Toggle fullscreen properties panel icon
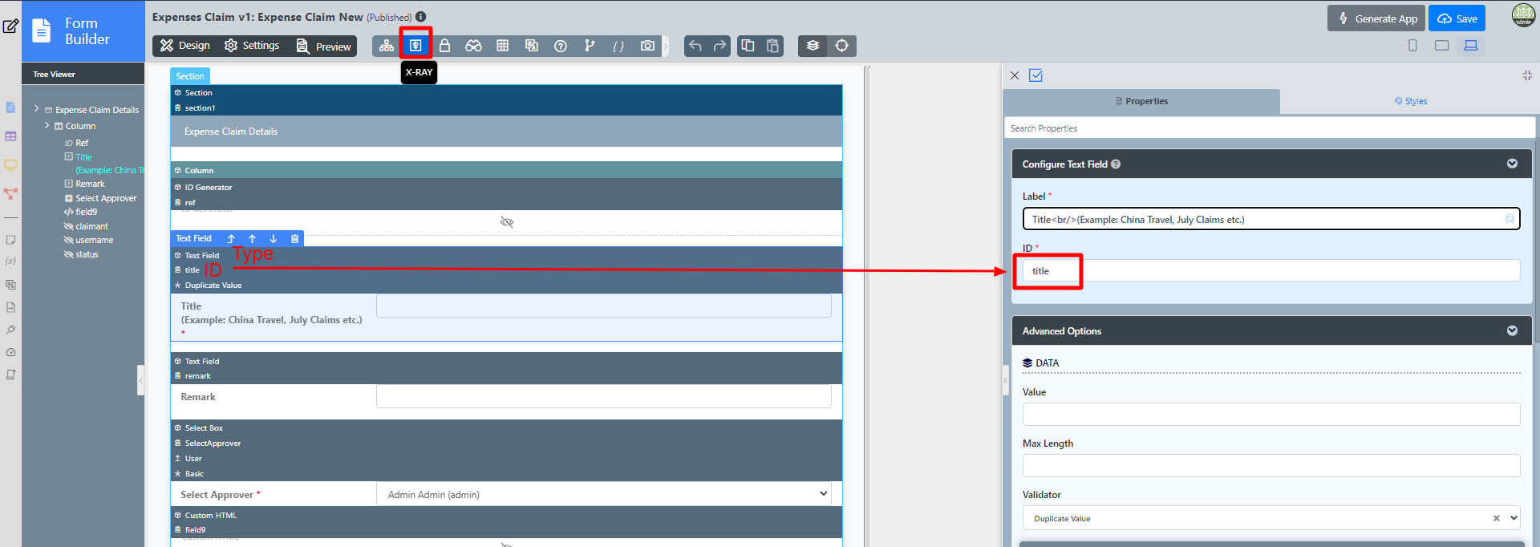1540x547 pixels. point(1527,75)
